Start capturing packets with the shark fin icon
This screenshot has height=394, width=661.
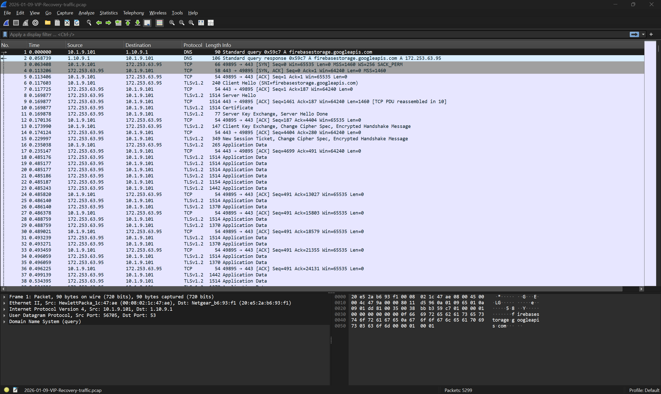pyautogui.click(x=6, y=23)
